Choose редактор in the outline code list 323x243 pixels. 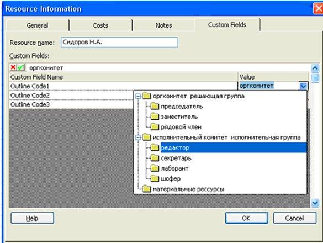coord(234,147)
